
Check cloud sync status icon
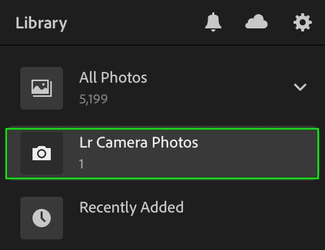pos(256,21)
